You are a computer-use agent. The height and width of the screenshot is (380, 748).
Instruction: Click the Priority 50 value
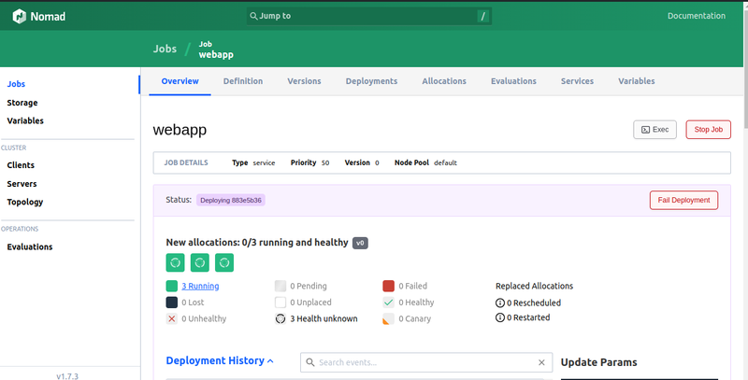pos(325,162)
